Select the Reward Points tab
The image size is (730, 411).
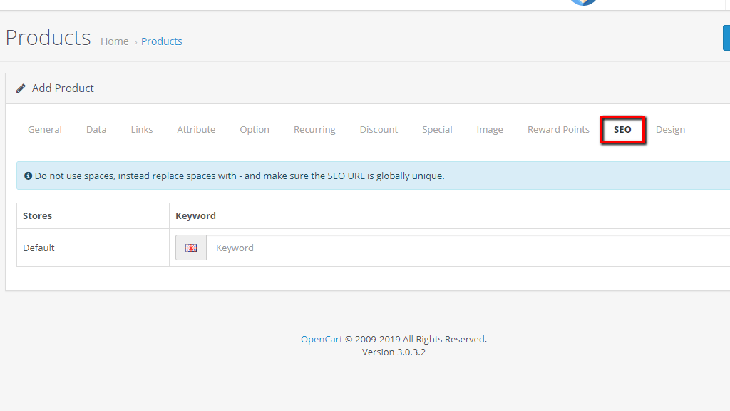[558, 129]
